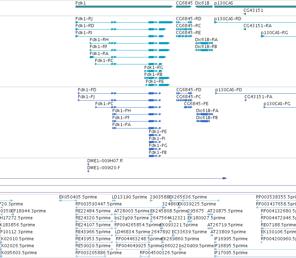The width and height of the screenshot is (296, 258).
Task: Select transcript Dic61B-RB label
Action: pyautogui.click(x=206, y=47)
